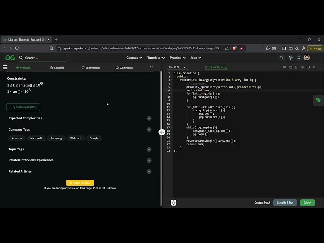324x243 pixels.
Task: Click Brave Shields icon in address bar
Action: point(234,48)
